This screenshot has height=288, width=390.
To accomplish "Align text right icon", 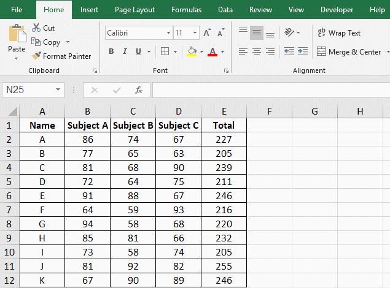I will [x=270, y=51].
